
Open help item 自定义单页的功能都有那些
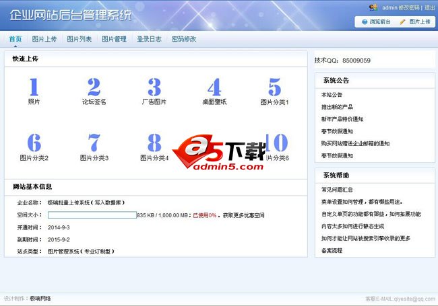(371, 214)
